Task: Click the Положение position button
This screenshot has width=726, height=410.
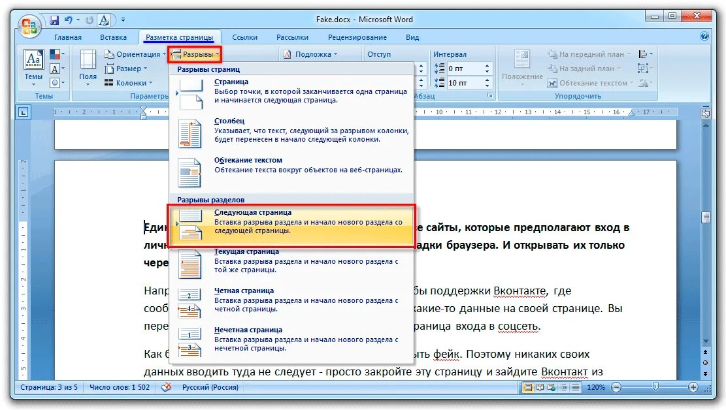Action: [x=522, y=68]
